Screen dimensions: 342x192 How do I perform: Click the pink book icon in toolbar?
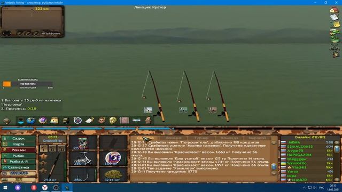125,121
